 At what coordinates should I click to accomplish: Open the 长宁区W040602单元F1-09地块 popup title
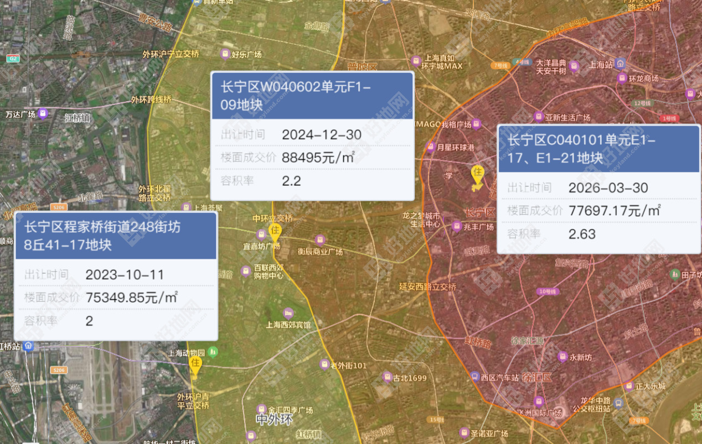point(312,96)
